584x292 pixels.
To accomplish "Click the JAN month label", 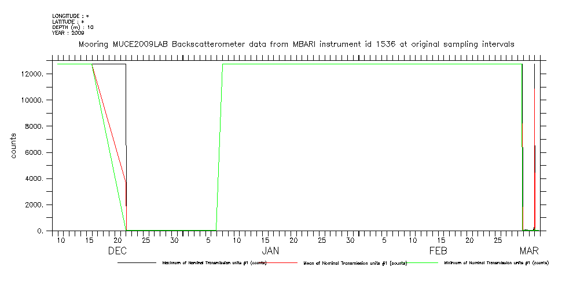I will pos(270,251).
